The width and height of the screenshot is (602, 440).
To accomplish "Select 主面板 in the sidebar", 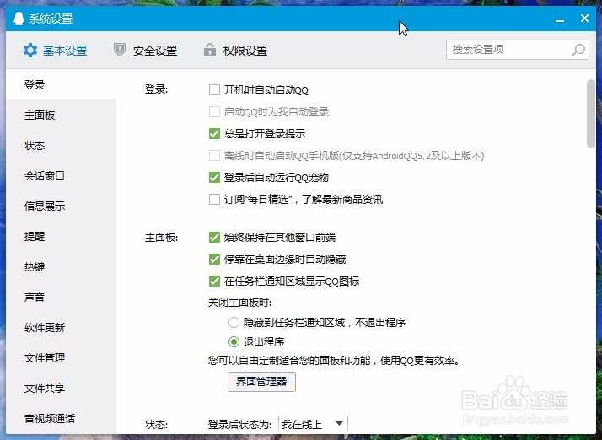I will 61,115.
